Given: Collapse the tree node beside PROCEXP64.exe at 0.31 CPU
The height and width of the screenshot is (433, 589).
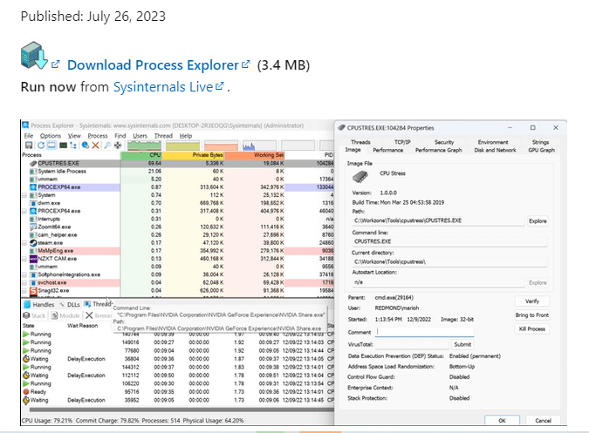Looking at the screenshot, I should coord(24,211).
